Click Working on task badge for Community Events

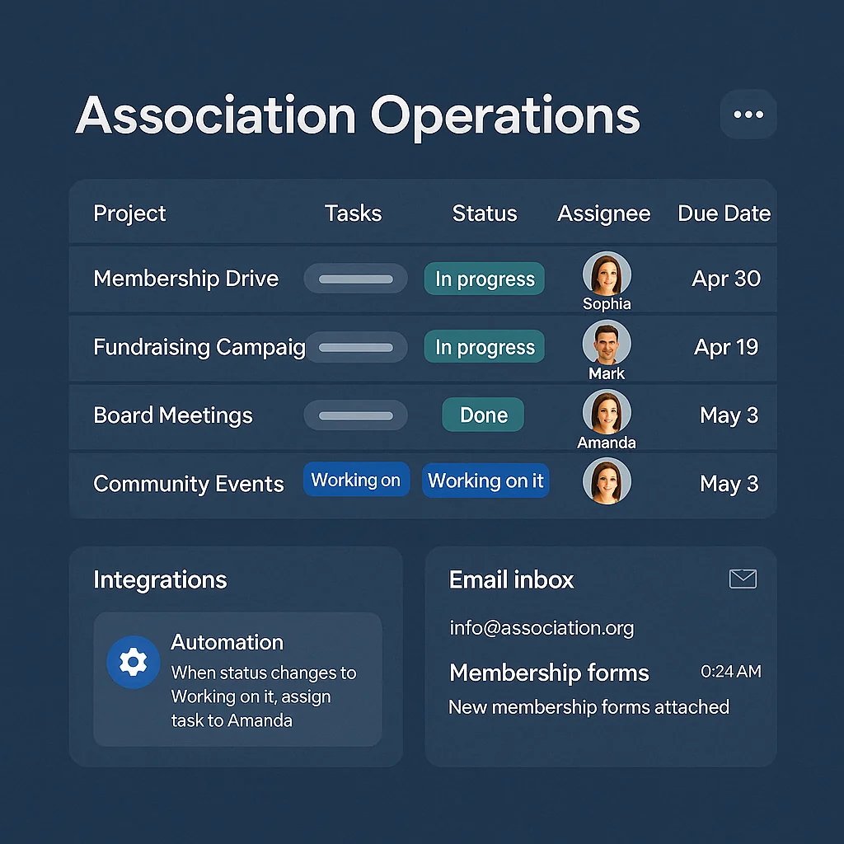[356, 479]
